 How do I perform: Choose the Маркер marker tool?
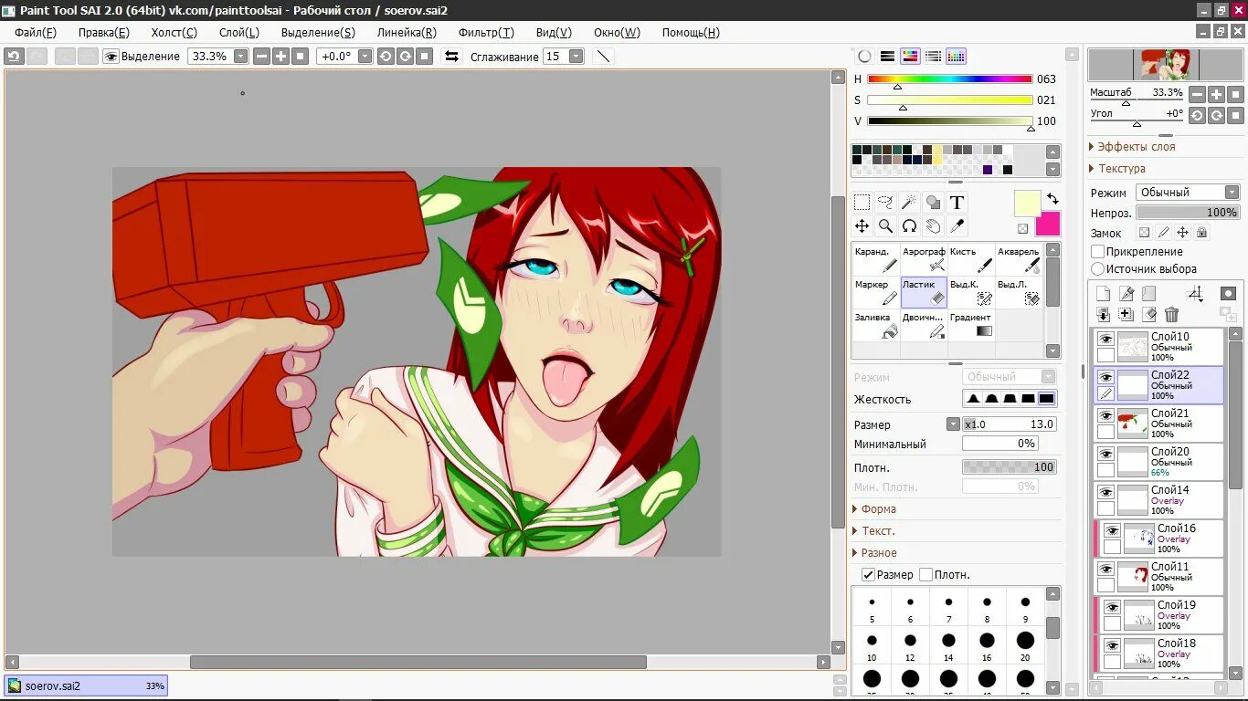click(x=875, y=292)
